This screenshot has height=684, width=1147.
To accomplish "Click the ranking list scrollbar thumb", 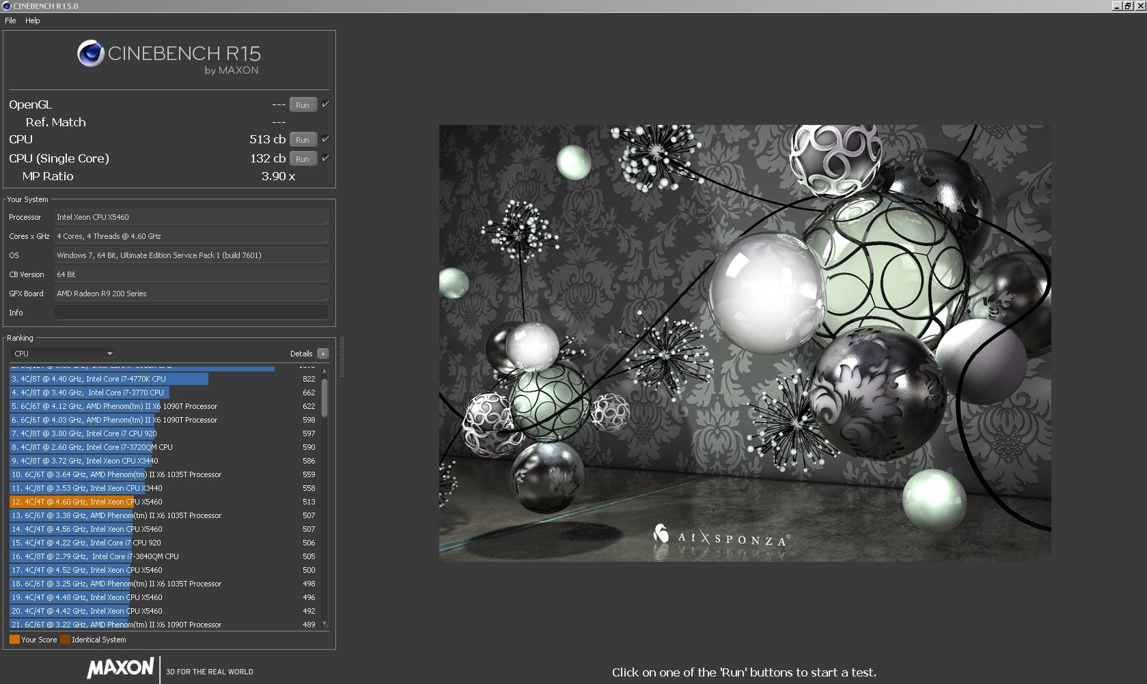I will 324,397.
